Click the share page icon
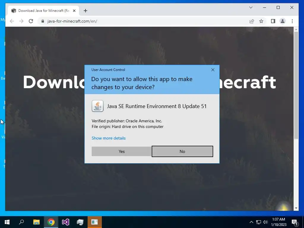The width and height of the screenshot is (304, 228). (x=252, y=21)
